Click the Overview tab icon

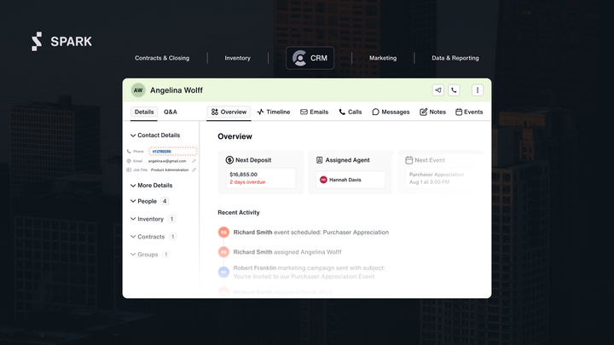[215, 112]
